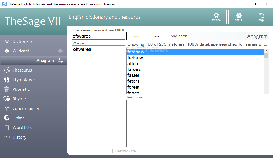Viewport: 273px width, 158px height.
Task: Select 'faroes' in results list
Action: tap(195, 69)
